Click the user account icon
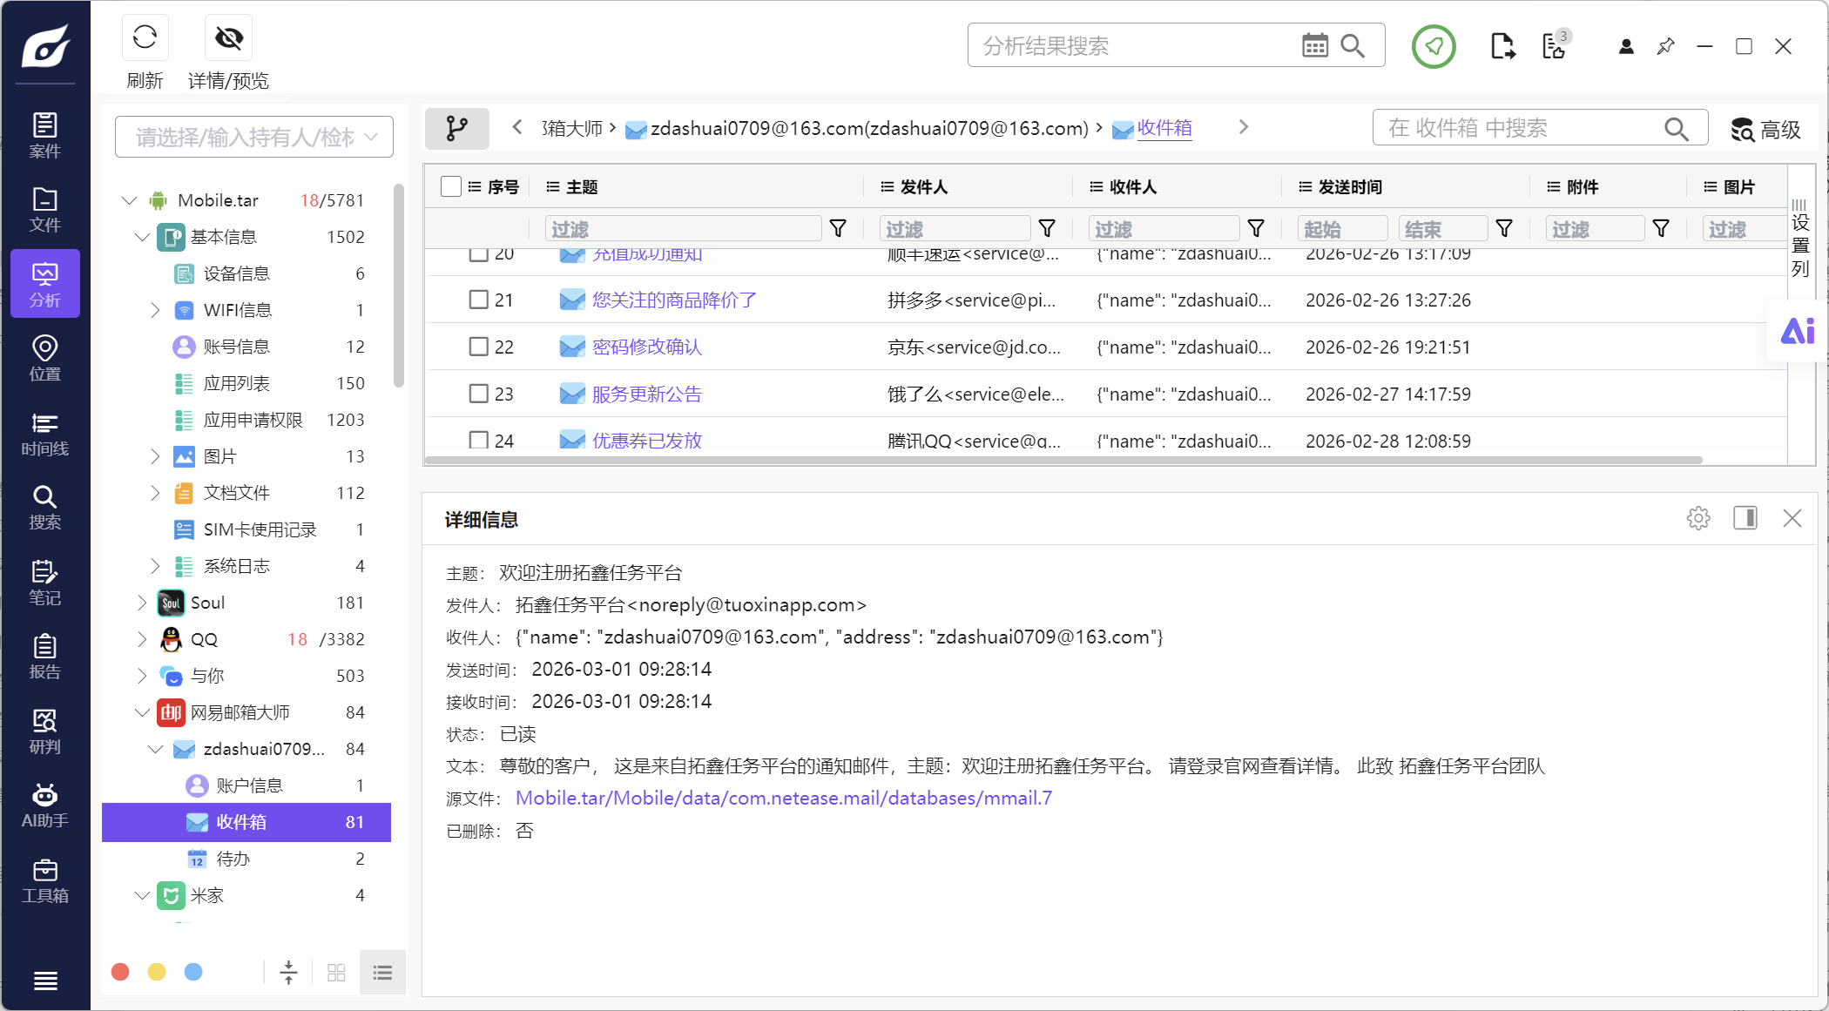Screen dimensions: 1829x1011 (x=1625, y=46)
